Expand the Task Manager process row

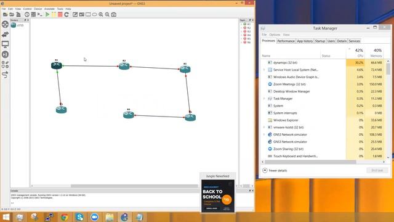(264, 99)
